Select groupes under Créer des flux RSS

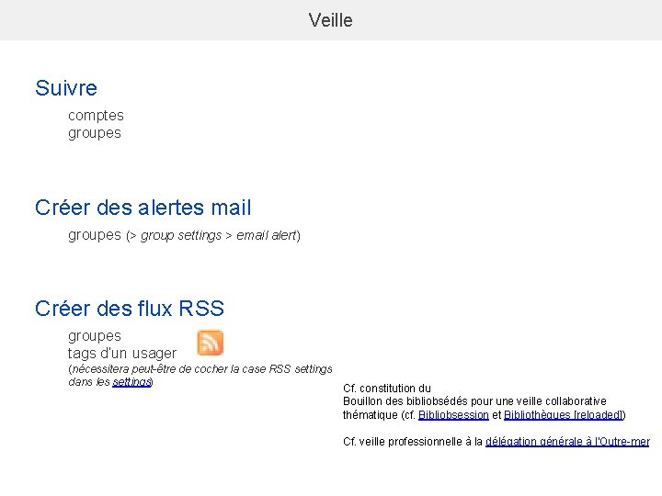click(95, 336)
